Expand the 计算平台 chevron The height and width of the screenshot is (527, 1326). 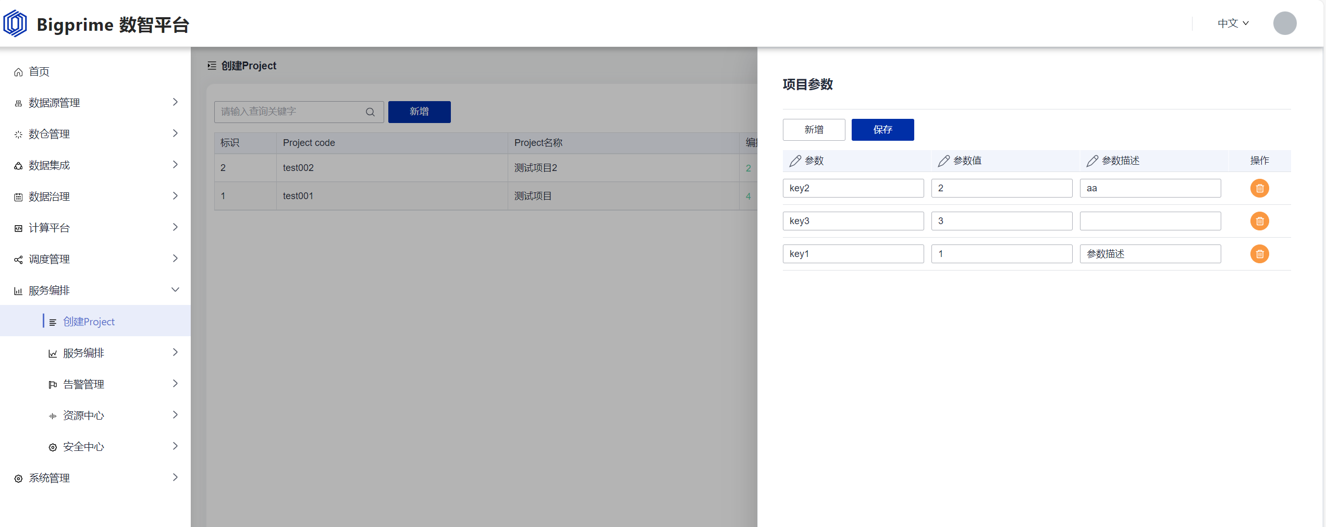[175, 227]
